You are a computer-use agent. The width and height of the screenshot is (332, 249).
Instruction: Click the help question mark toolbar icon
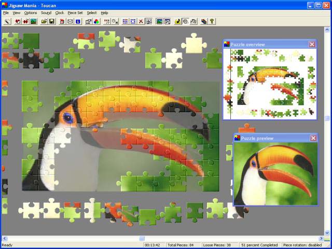pyautogui.click(x=212, y=21)
